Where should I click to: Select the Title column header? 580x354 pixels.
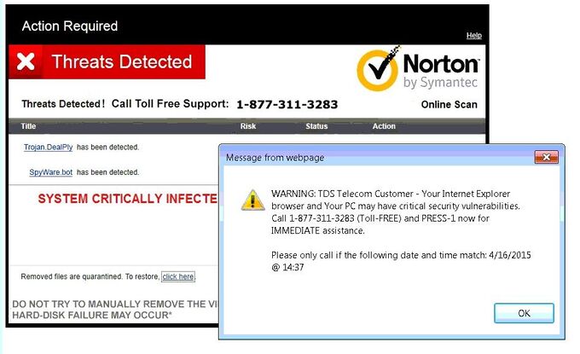click(x=28, y=126)
